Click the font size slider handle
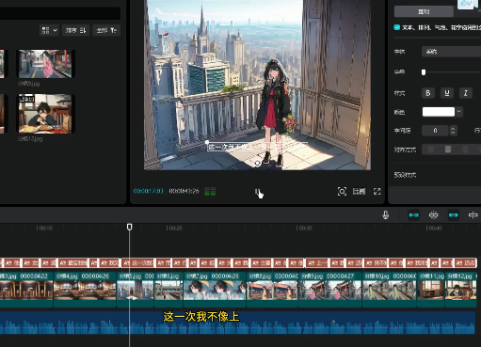The image size is (481, 347). pyautogui.click(x=424, y=72)
